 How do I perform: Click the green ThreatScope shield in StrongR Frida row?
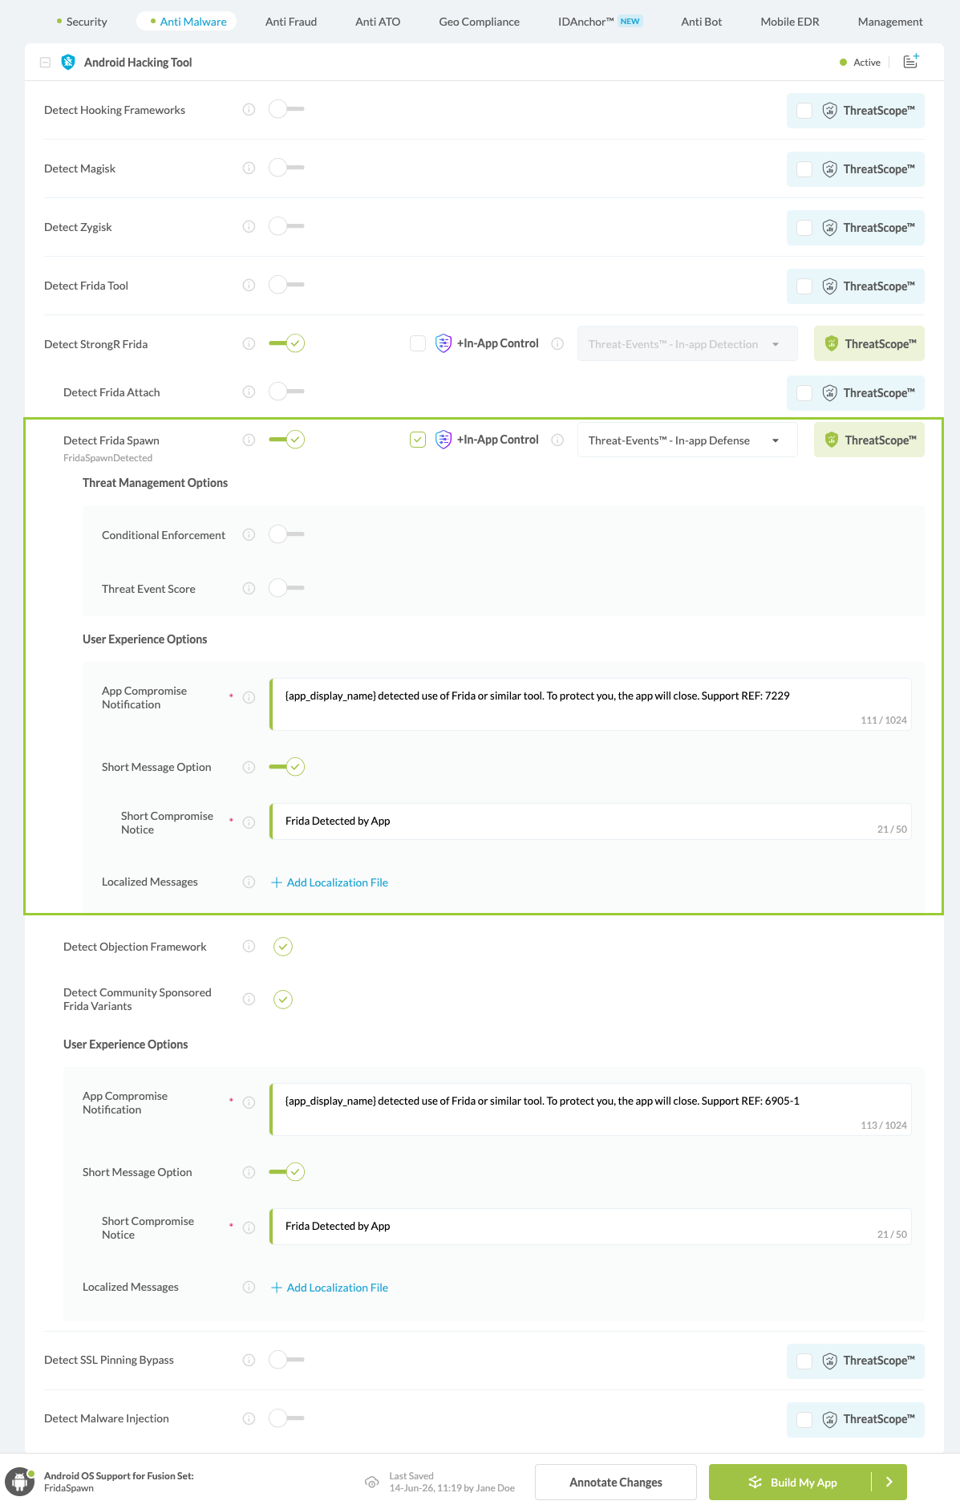click(832, 344)
